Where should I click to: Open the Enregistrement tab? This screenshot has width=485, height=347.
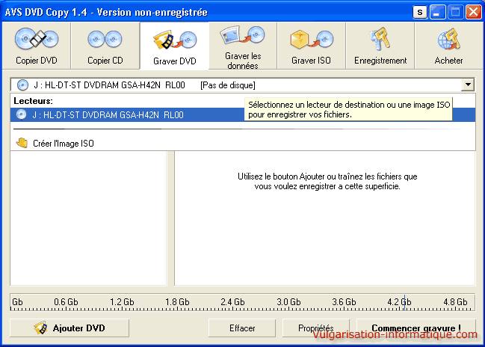[x=380, y=46]
